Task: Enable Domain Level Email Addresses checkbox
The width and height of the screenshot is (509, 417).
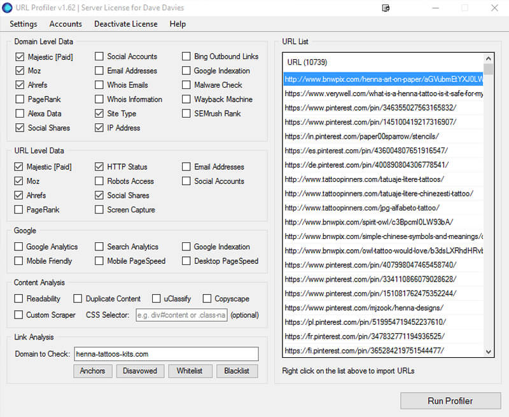Action: tap(99, 71)
